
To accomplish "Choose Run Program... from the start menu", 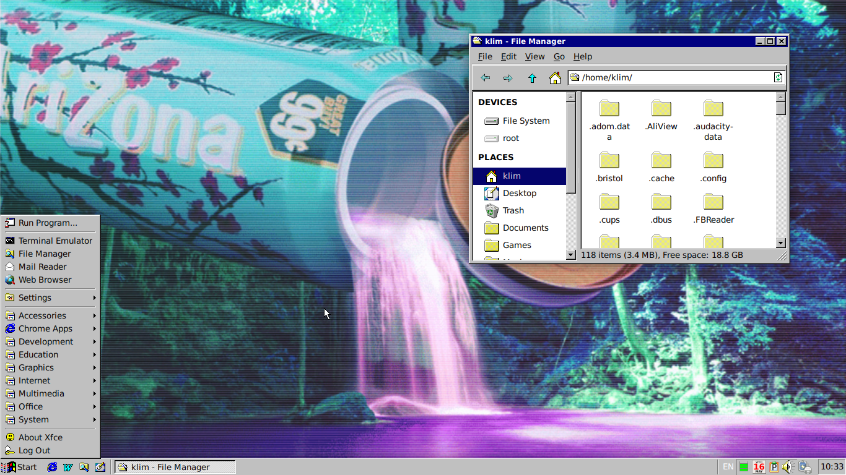I will click(51, 223).
